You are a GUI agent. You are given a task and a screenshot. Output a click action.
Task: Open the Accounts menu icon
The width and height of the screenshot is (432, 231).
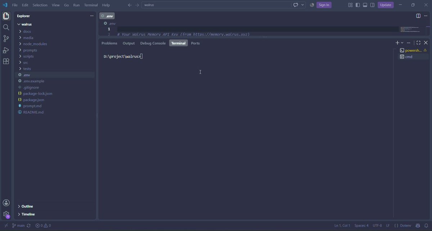[6, 203]
